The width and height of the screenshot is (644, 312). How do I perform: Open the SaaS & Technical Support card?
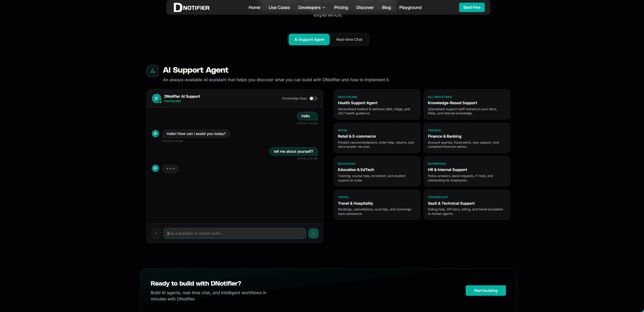tap(467, 205)
